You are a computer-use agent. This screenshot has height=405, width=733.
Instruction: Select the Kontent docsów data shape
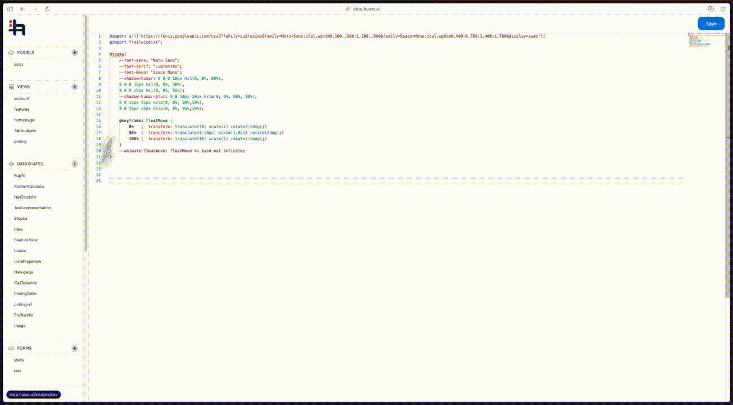29,186
